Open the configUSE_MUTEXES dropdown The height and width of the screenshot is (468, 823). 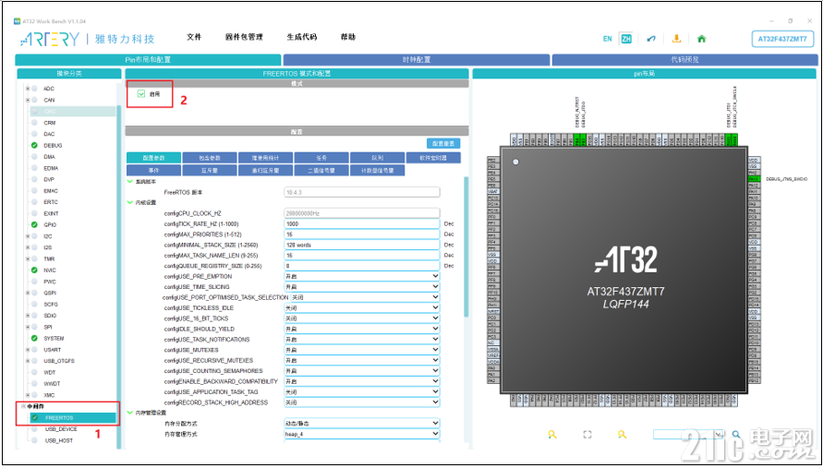coord(362,350)
